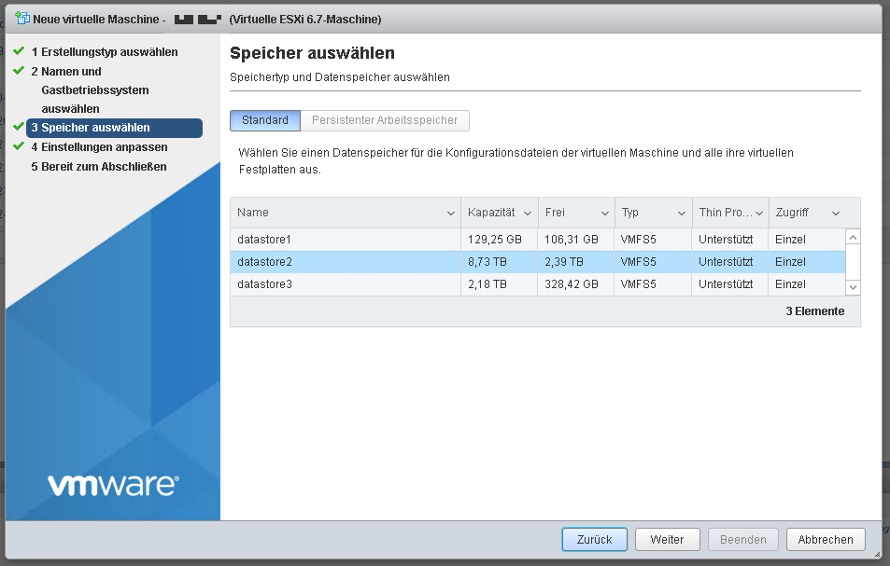Click the new virtual machine title icon
Viewport: 890px width, 566px height.
[22, 19]
